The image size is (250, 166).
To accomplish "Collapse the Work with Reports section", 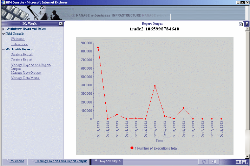I will [3, 50].
